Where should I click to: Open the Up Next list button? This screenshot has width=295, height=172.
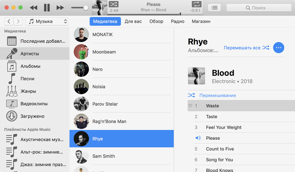pyautogui.click(x=214, y=8)
